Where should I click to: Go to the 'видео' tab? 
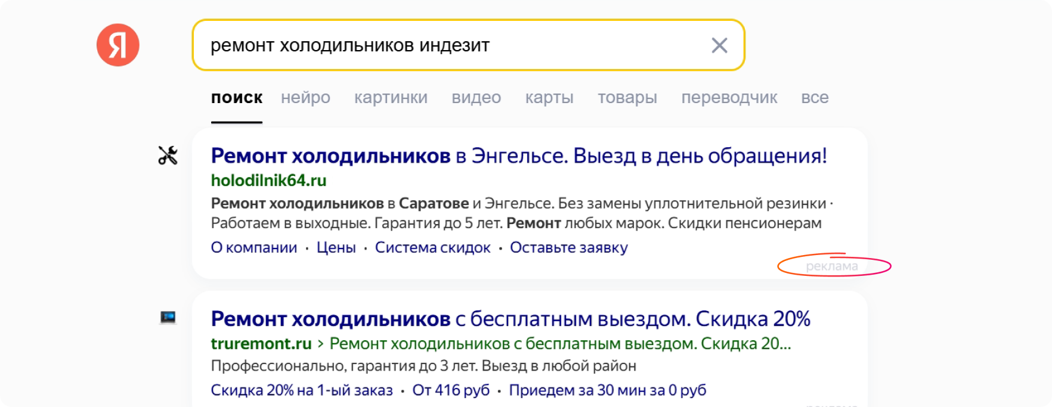coord(476,98)
